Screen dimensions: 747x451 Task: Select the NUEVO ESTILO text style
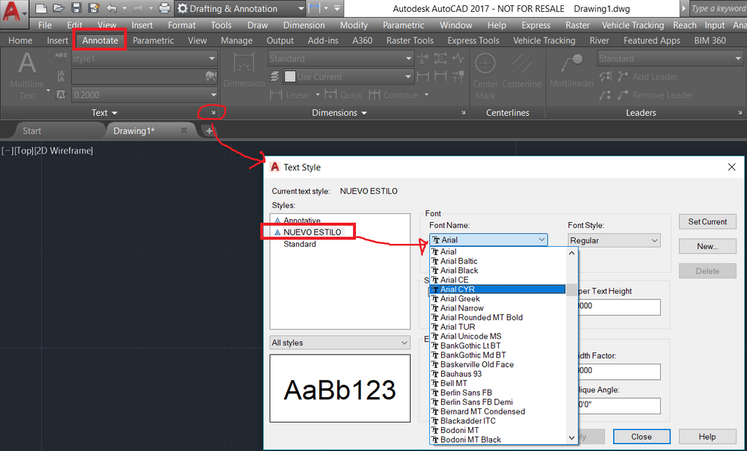point(312,232)
